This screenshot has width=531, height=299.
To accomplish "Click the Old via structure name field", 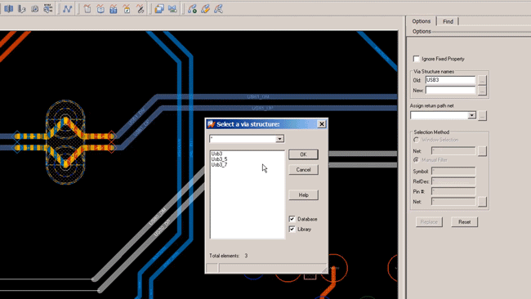I will 450,80.
